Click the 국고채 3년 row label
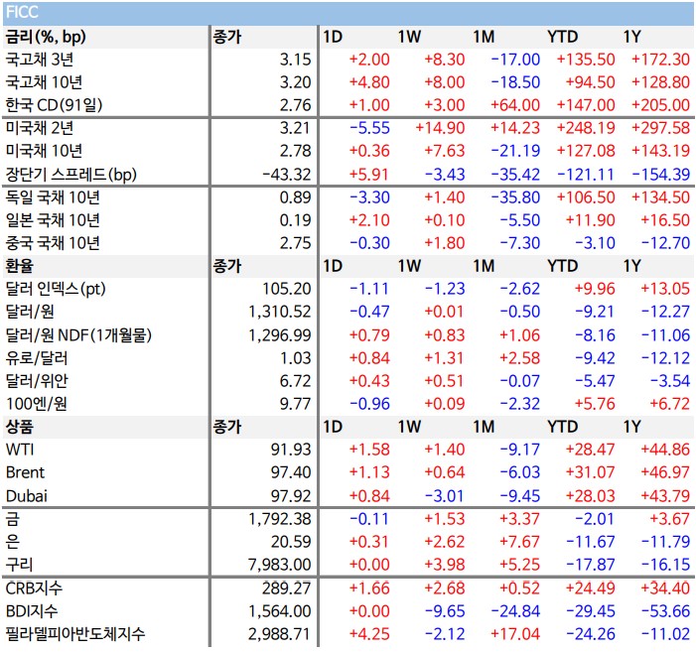696x652 pixels. pyautogui.click(x=39, y=60)
